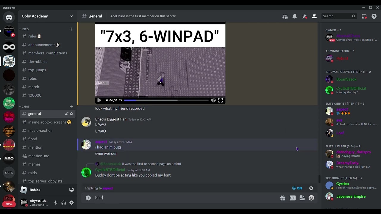
Task: Toggle the @ ON reply mention
Action: pyautogui.click(x=297, y=188)
